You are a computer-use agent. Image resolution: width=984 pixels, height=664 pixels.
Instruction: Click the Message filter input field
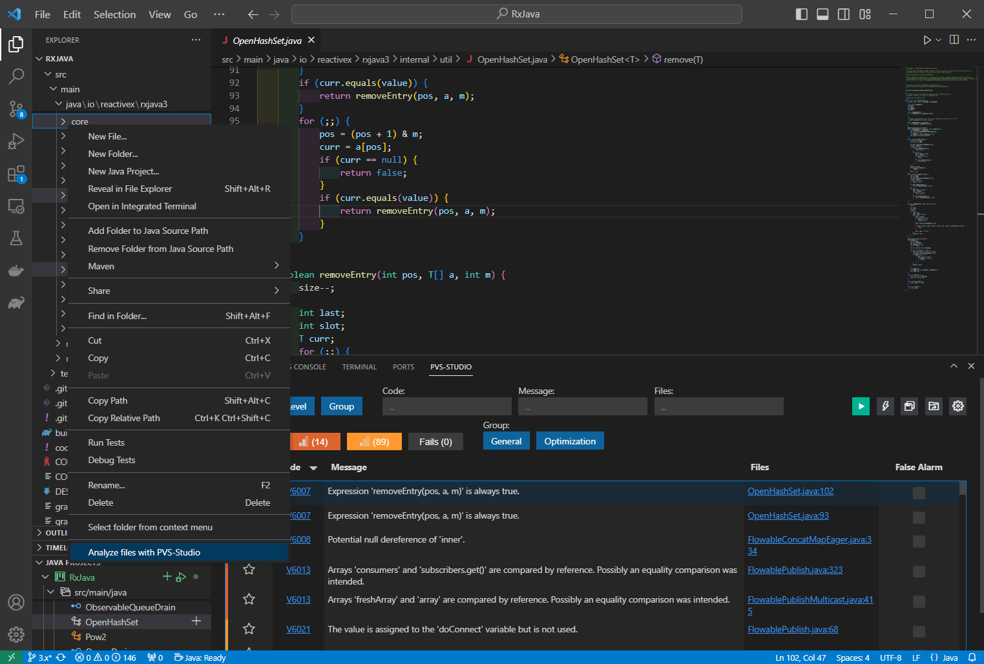pos(582,406)
